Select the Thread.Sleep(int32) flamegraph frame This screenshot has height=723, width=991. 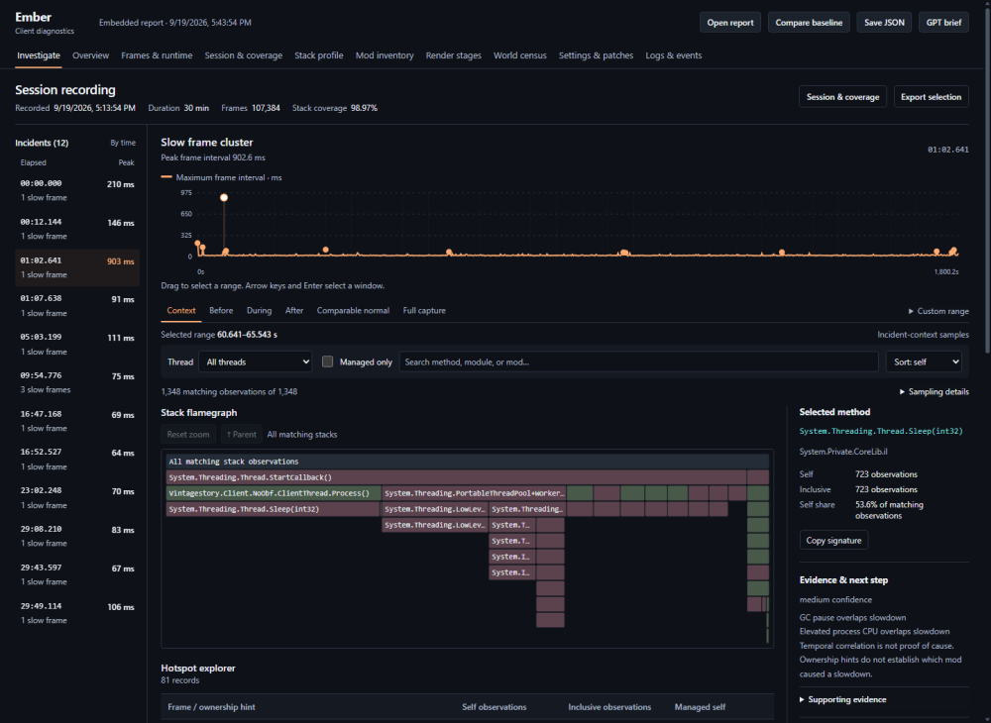coord(274,509)
